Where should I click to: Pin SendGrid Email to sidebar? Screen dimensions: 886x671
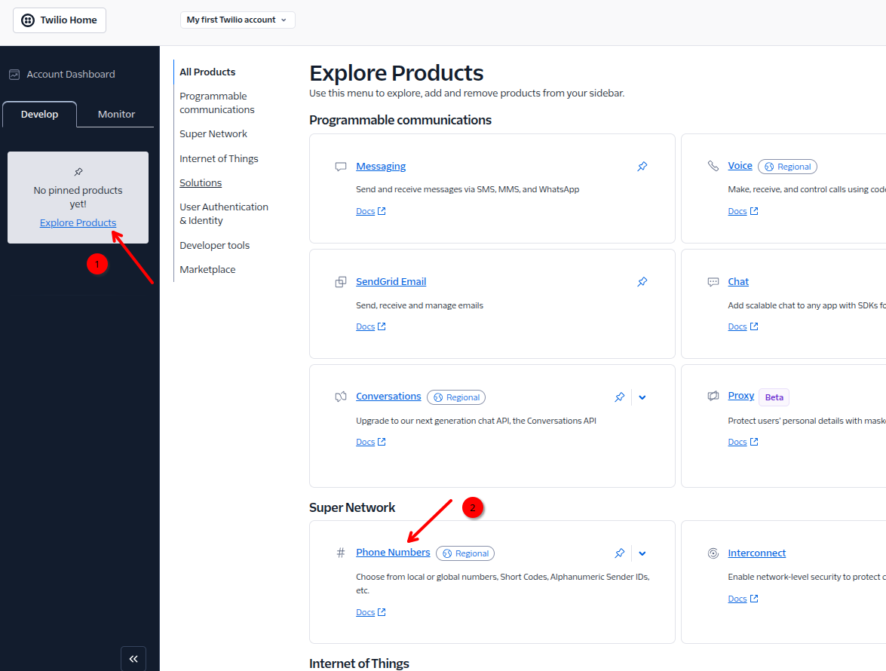coord(642,281)
